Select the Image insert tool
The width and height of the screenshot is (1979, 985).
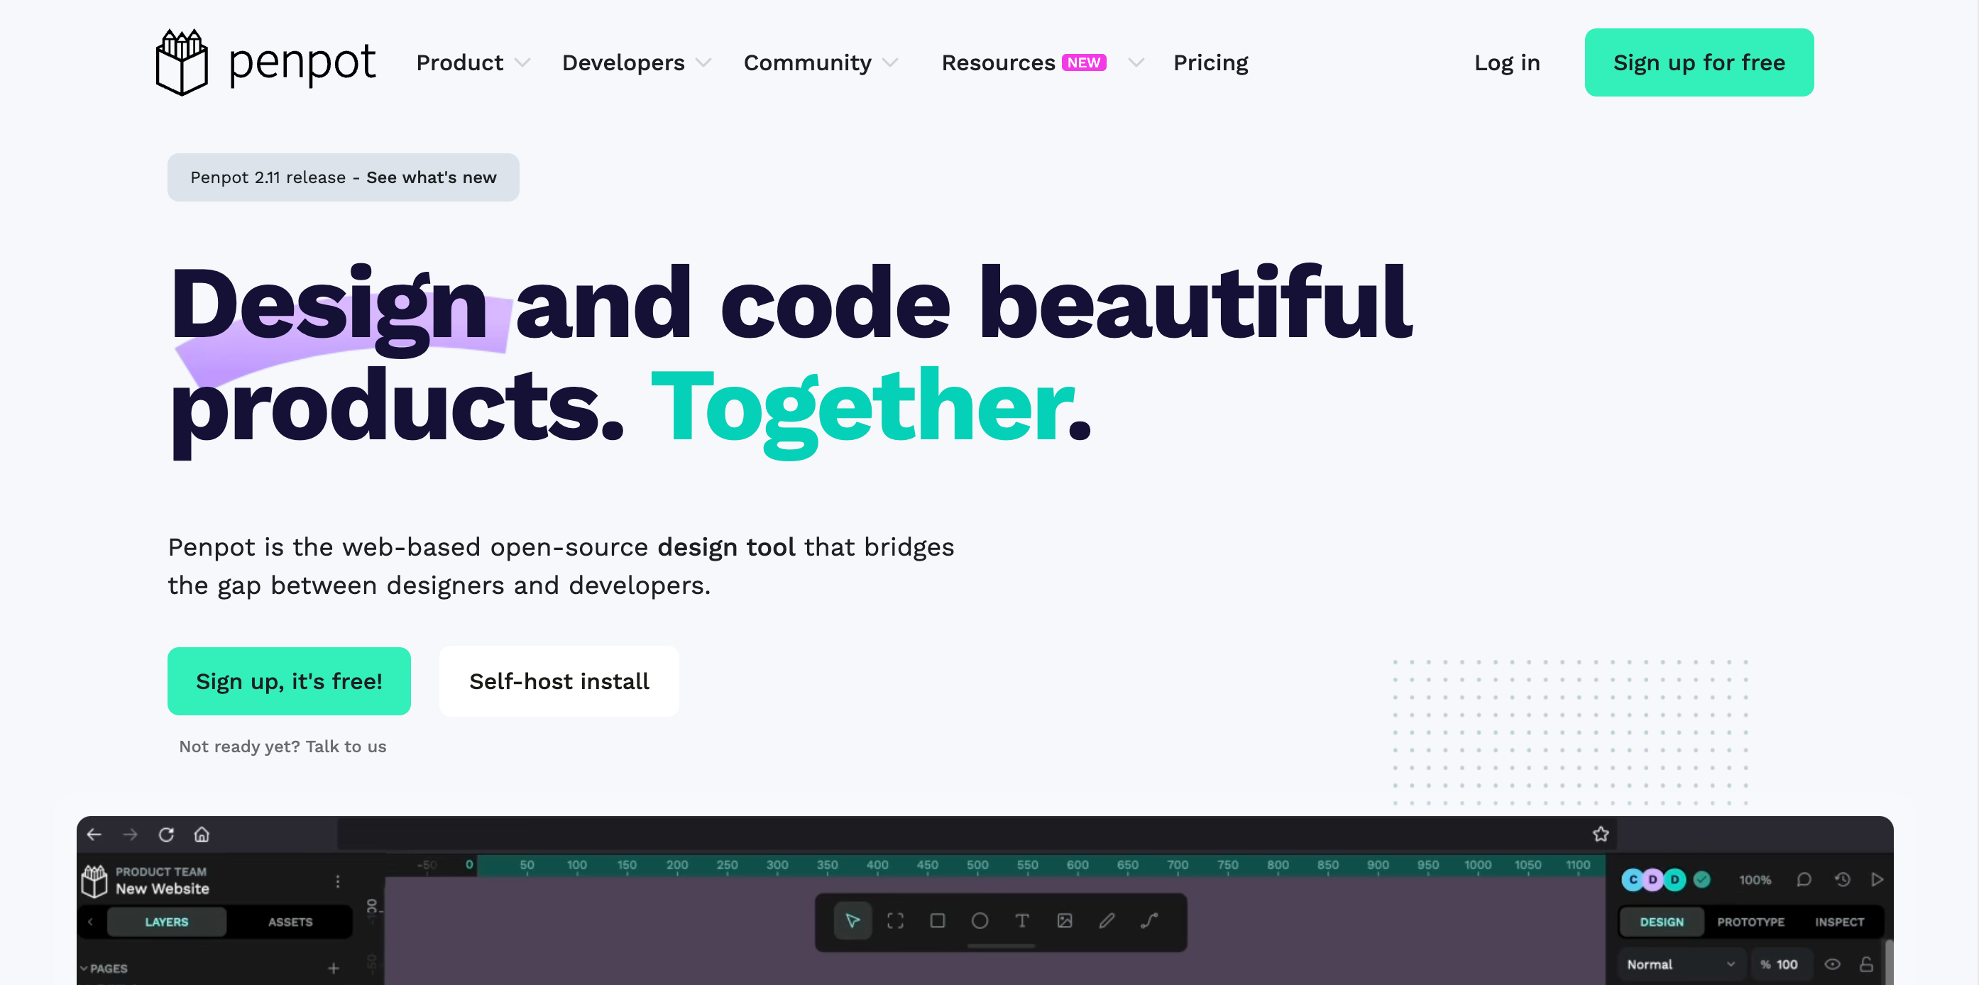point(1064,920)
